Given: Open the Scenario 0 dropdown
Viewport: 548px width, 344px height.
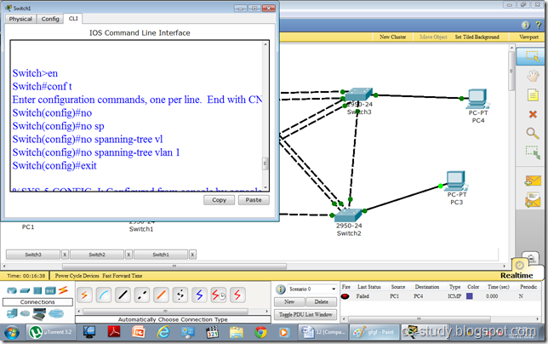Looking at the screenshot, I should (x=306, y=289).
